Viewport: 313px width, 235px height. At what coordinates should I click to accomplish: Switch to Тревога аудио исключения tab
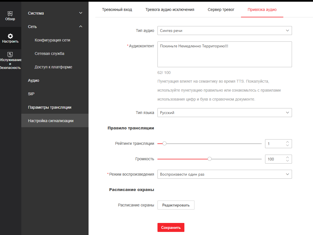[170, 10]
